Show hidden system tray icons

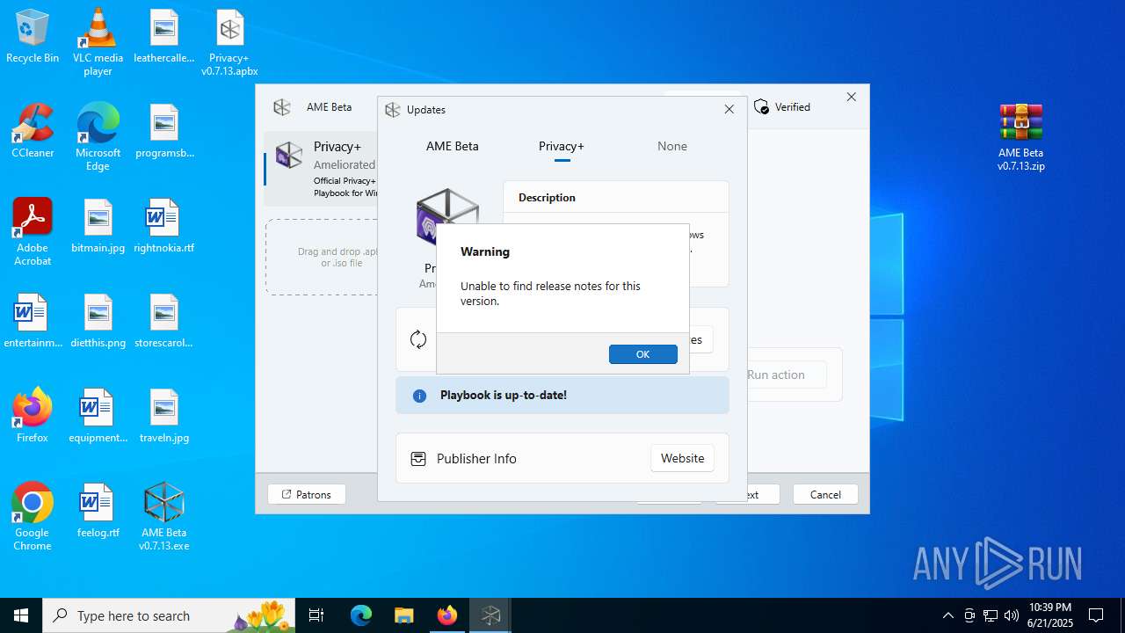[947, 615]
